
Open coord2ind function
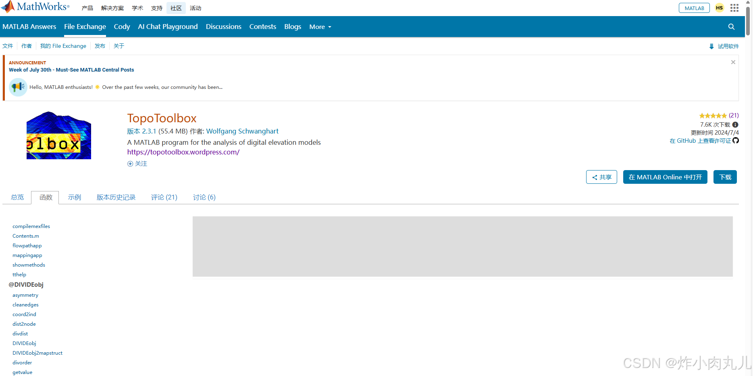coord(24,314)
